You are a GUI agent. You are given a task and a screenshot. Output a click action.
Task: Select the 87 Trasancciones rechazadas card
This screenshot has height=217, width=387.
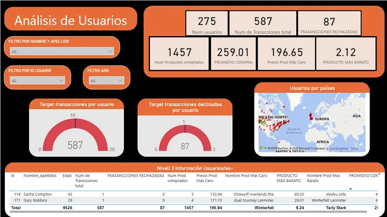[x=329, y=24]
